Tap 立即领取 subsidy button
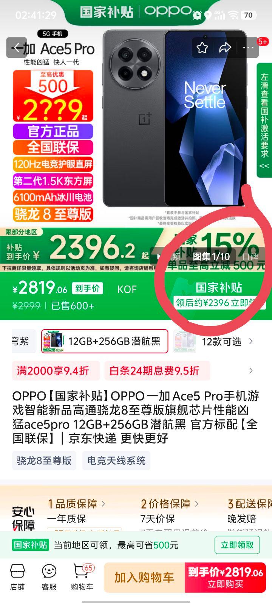Image resolution: width=272 pixels, height=604 pixels. point(237,545)
